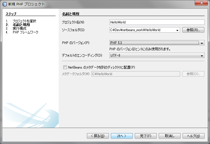Click the 取消し cancel button
Viewport: 210px width, 144px height.
[170, 136]
